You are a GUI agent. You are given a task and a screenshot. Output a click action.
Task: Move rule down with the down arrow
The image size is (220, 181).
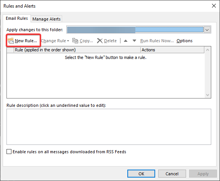134,41
